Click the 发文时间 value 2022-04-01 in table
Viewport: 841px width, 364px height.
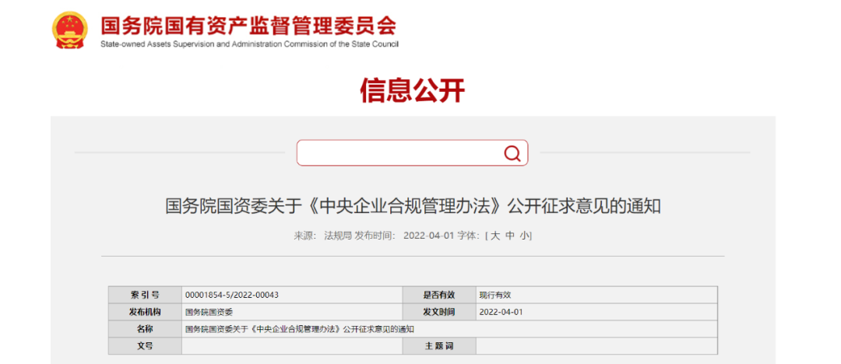pyautogui.click(x=501, y=312)
